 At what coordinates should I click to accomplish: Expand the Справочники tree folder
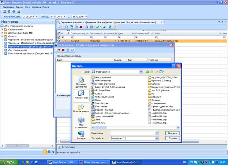(x=2, y=30)
